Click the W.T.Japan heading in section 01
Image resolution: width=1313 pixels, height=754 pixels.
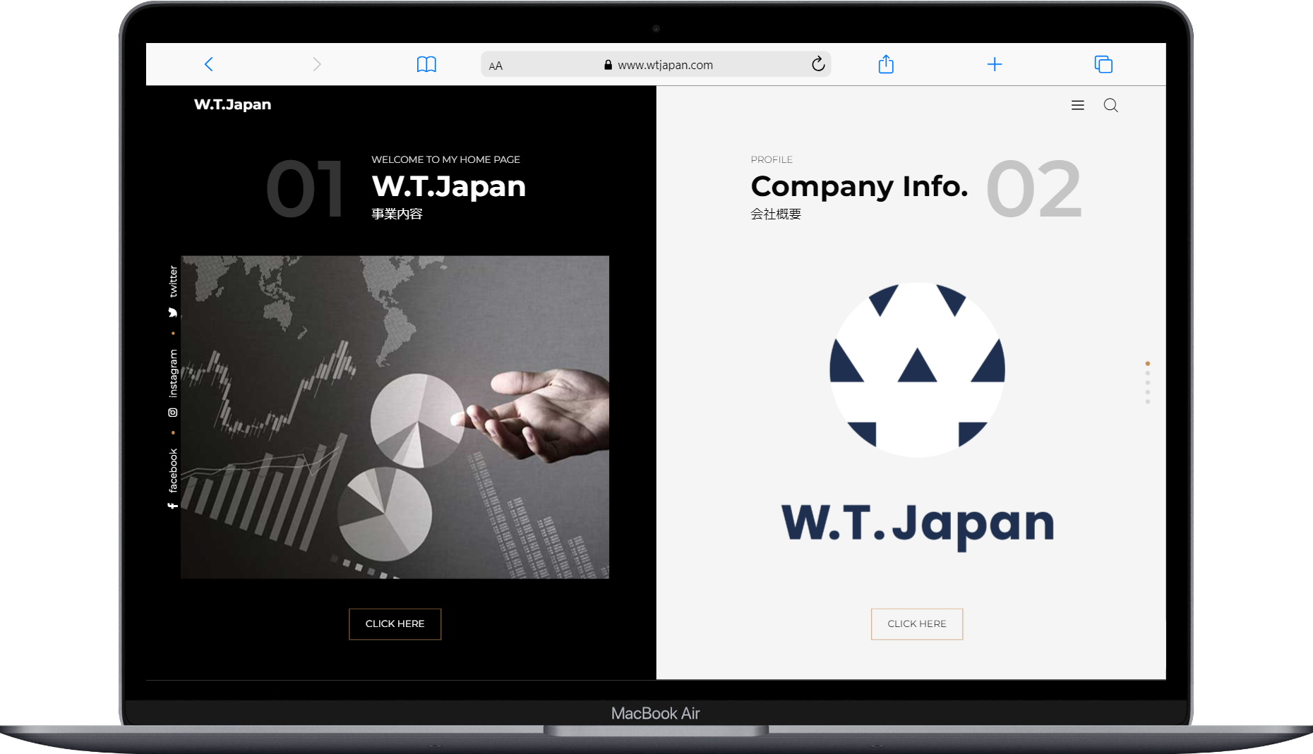[x=448, y=186]
